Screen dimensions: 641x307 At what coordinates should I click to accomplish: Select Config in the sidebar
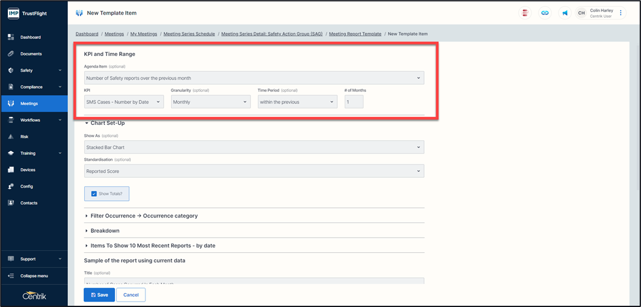click(26, 186)
